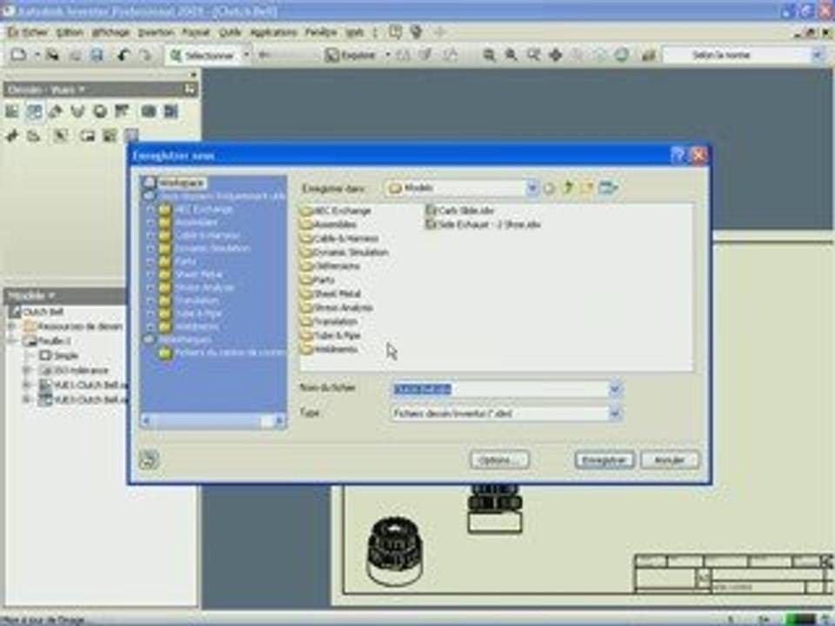
Task: Click the locations pane horizontal scrollbar
Action: click(x=213, y=421)
